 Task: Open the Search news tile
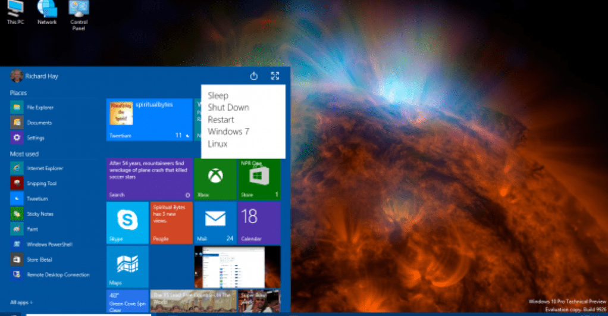[x=150, y=179]
